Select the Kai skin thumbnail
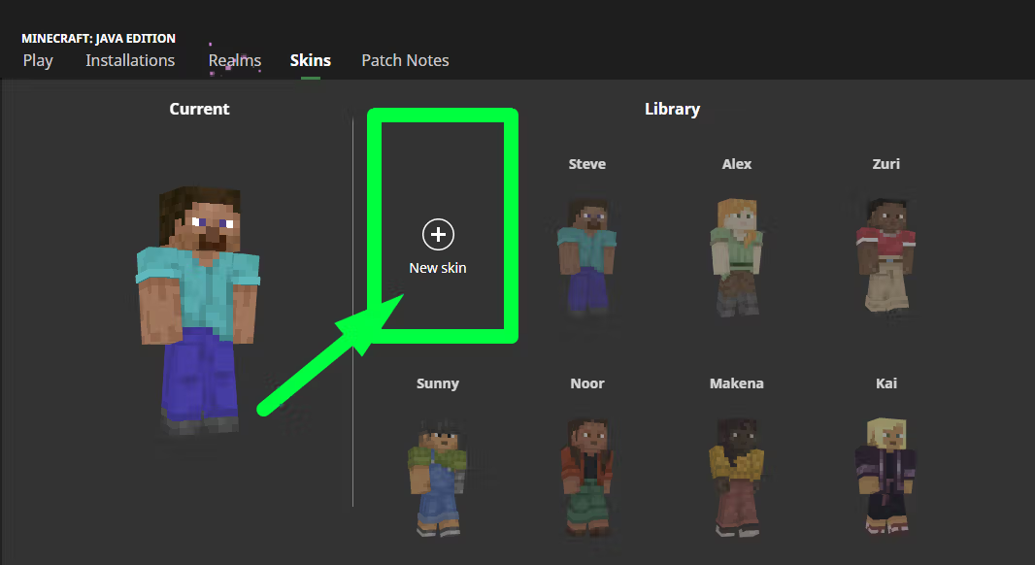The height and width of the screenshot is (565, 1035). (x=885, y=476)
